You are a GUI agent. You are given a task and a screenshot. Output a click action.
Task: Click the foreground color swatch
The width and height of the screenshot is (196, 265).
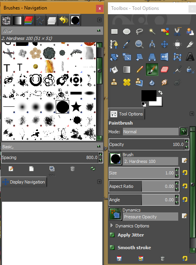[149, 95]
